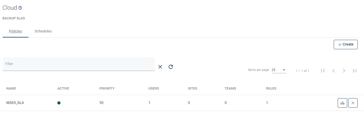Click the backup drive icon for M365_SLA
364x116 pixels.
pos(342,103)
